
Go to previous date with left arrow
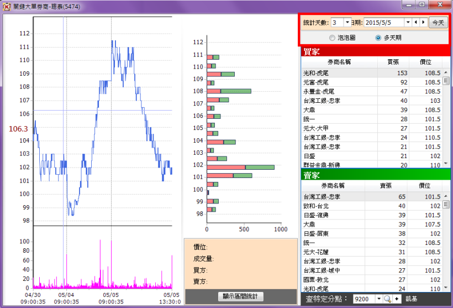coord(415,23)
